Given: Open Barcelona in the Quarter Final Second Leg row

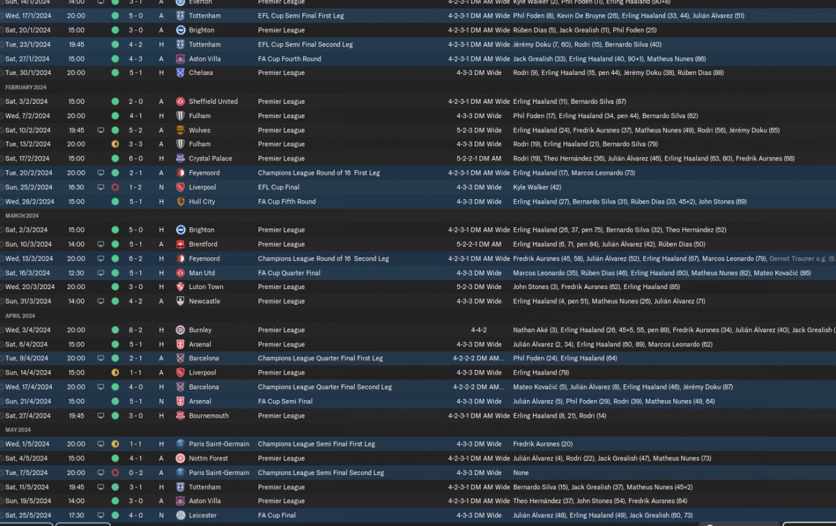Looking at the screenshot, I should [x=204, y=387].
